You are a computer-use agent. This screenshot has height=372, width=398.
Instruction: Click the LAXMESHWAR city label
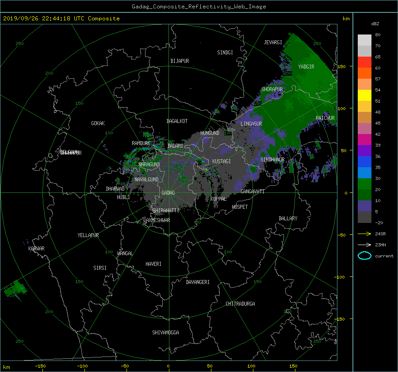(x=157, y=220)
